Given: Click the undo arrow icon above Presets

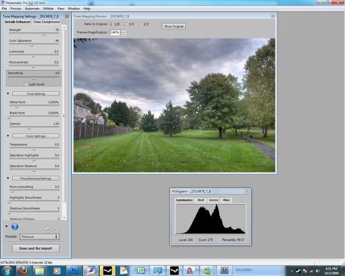Looking at the screenshot, I should [x=47, y=229].
